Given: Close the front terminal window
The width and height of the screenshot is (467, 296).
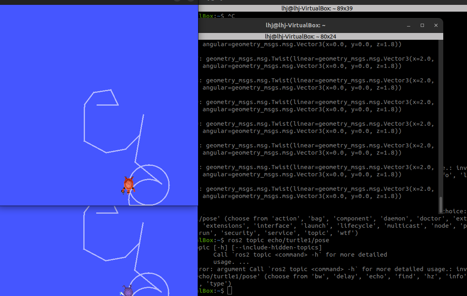Looking at the screenshot, I should (436, 25).
